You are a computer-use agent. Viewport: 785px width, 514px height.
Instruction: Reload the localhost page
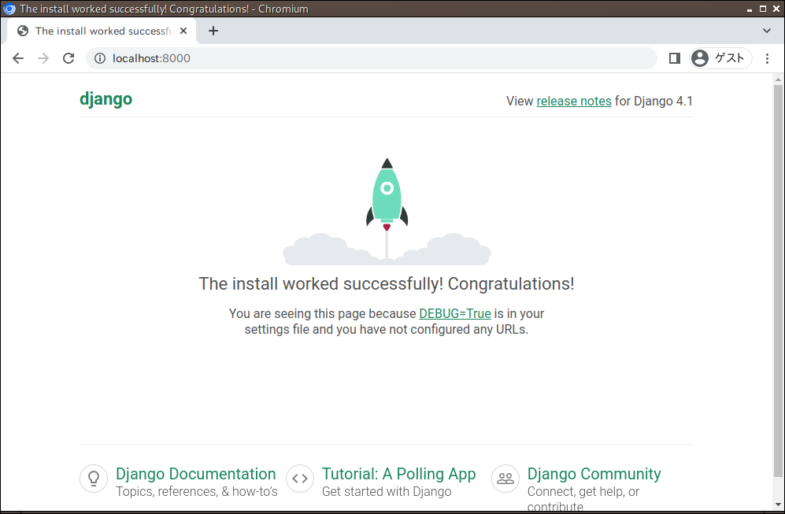pyautogui.click(x=69, y=58)
